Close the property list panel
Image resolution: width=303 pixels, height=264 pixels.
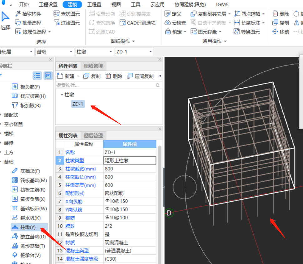[160, 129]
